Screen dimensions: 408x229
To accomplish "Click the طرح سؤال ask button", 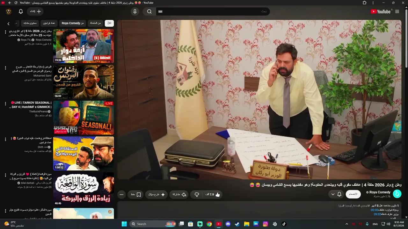I will tap(157, 194).
